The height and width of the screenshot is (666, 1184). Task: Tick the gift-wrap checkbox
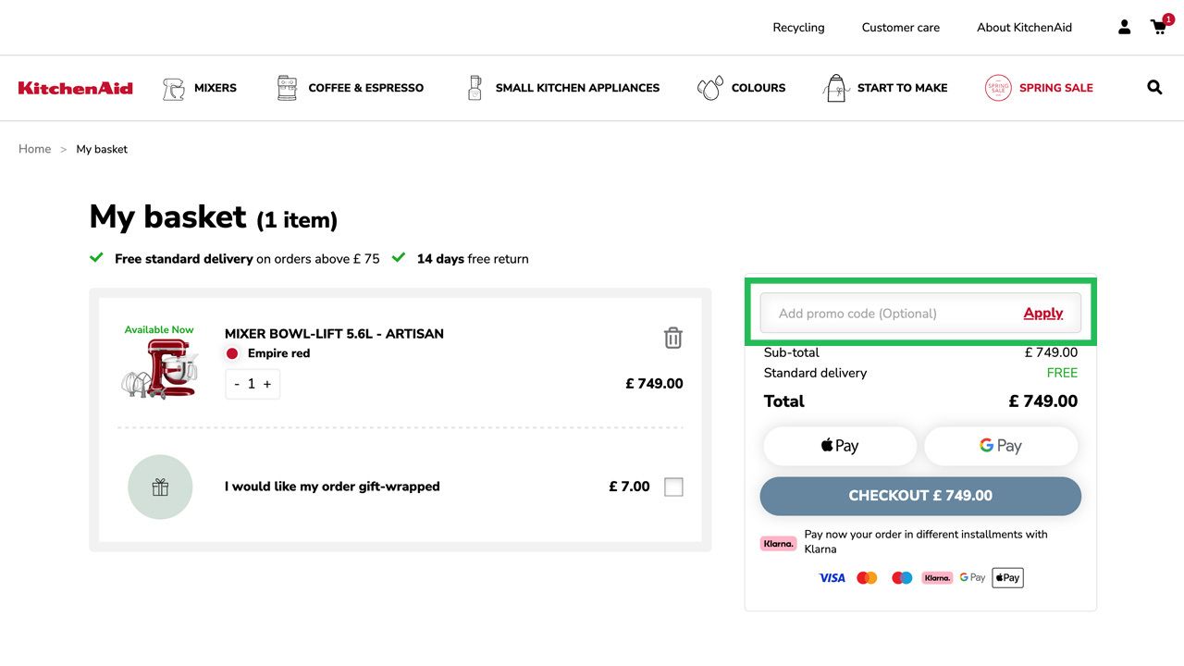point(673,487)
